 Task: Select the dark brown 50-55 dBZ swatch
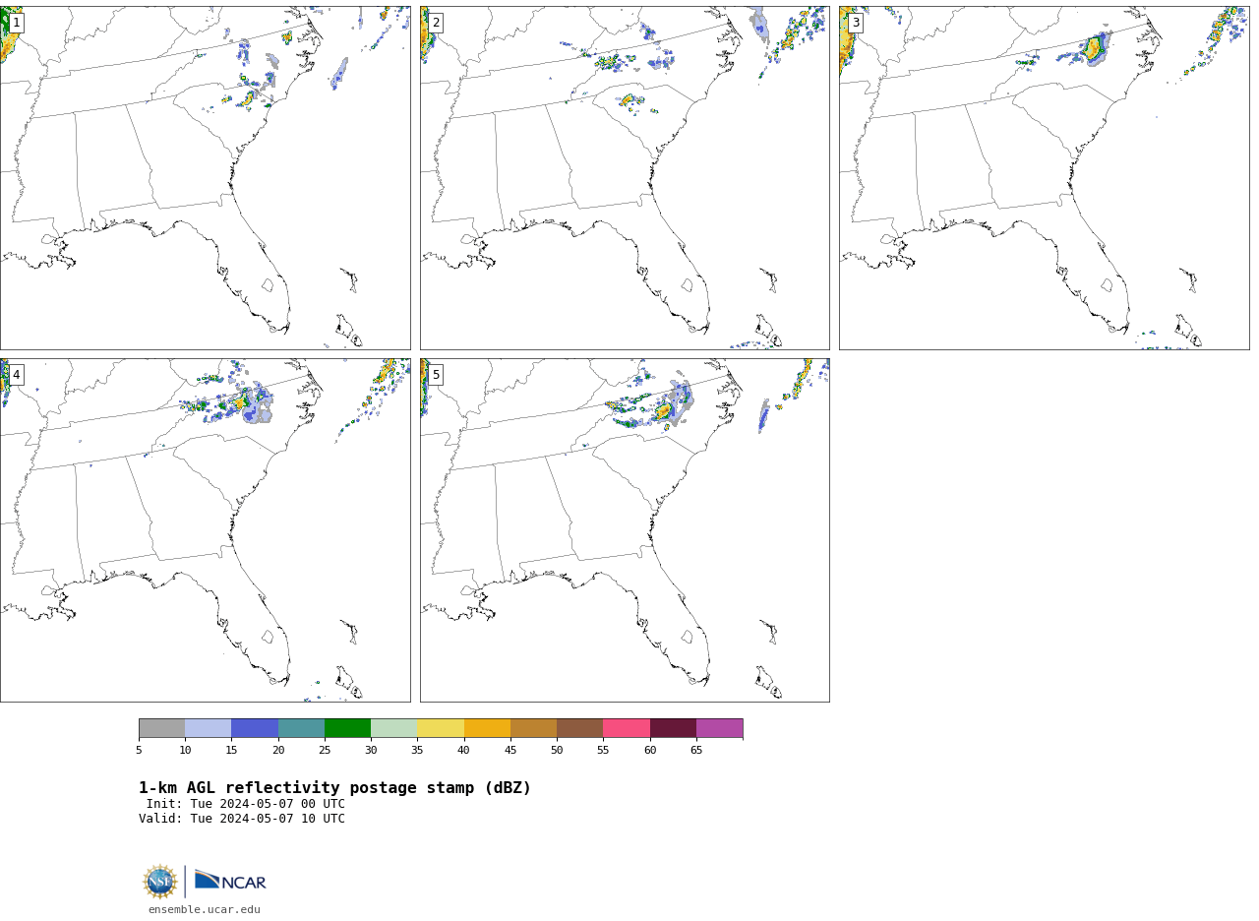(x=579, y=728)
